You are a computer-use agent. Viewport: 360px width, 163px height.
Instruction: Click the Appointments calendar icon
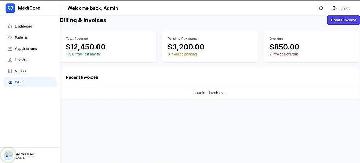pyautogui.click(x=10, y=49)
